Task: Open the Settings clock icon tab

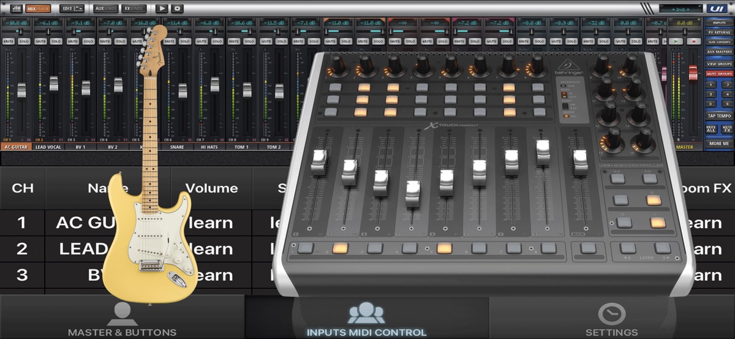Action: [611, 318]
